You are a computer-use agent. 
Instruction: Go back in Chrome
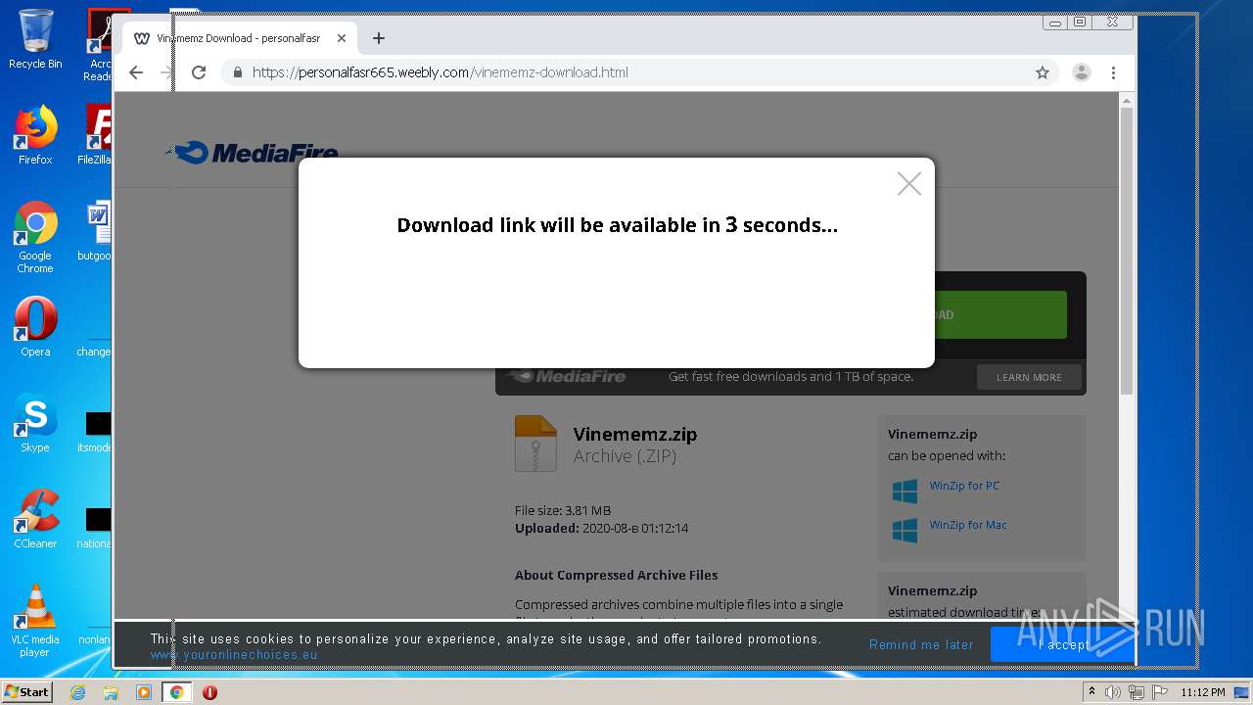point(136,72)
